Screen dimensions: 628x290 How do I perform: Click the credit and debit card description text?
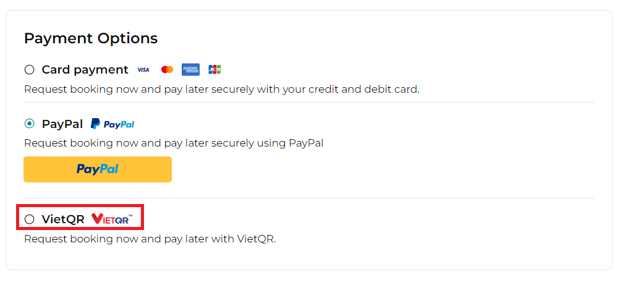(x=221, y=89)
